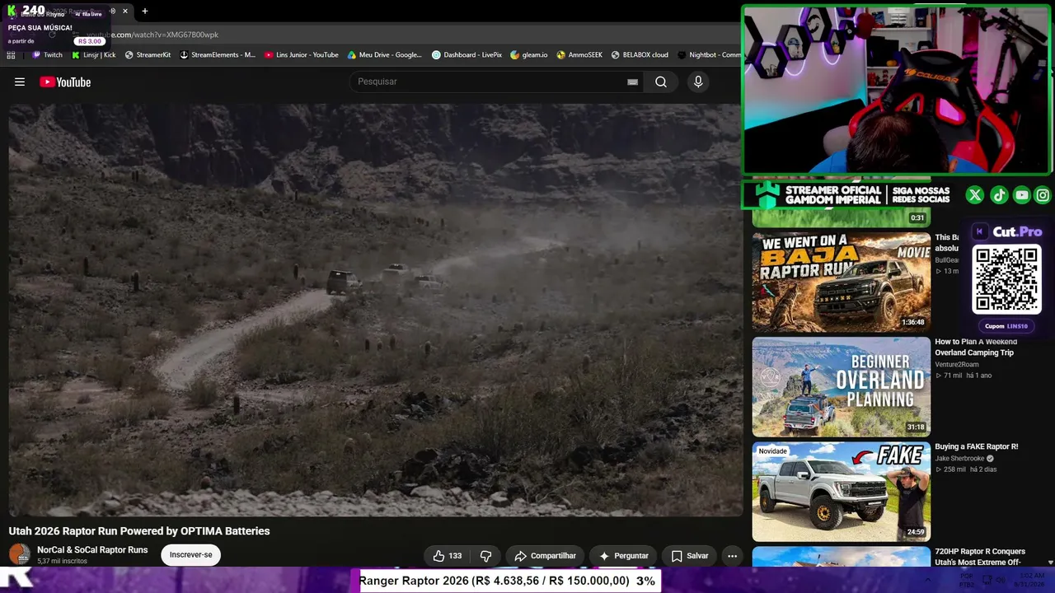Open the Twitch bookmark
Viewport: 1055px width, 593px height.
[47, 55]
